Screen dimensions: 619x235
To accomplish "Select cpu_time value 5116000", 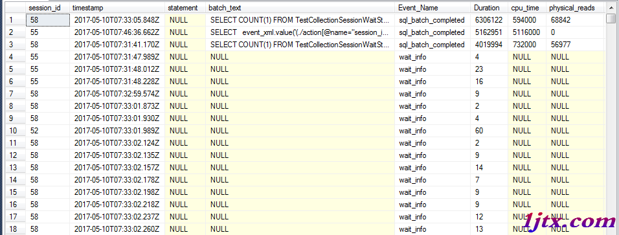I will point(527,32).
